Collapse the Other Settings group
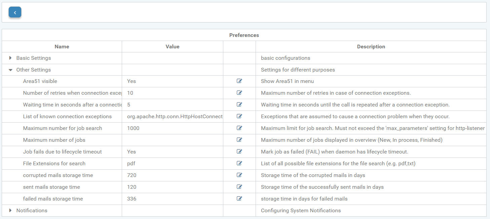Image resolution: width=490 pixels, height=219 pixels. pyautogui.click(x=10, y=70)
